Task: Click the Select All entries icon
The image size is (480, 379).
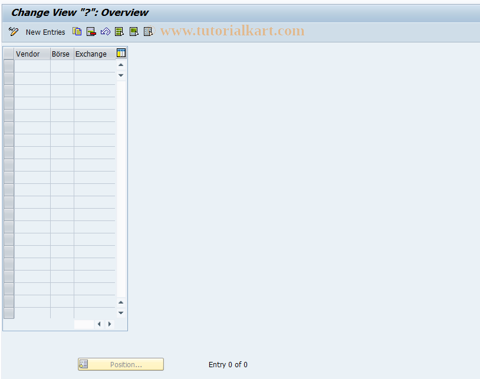Action: [x=119, y=31]
